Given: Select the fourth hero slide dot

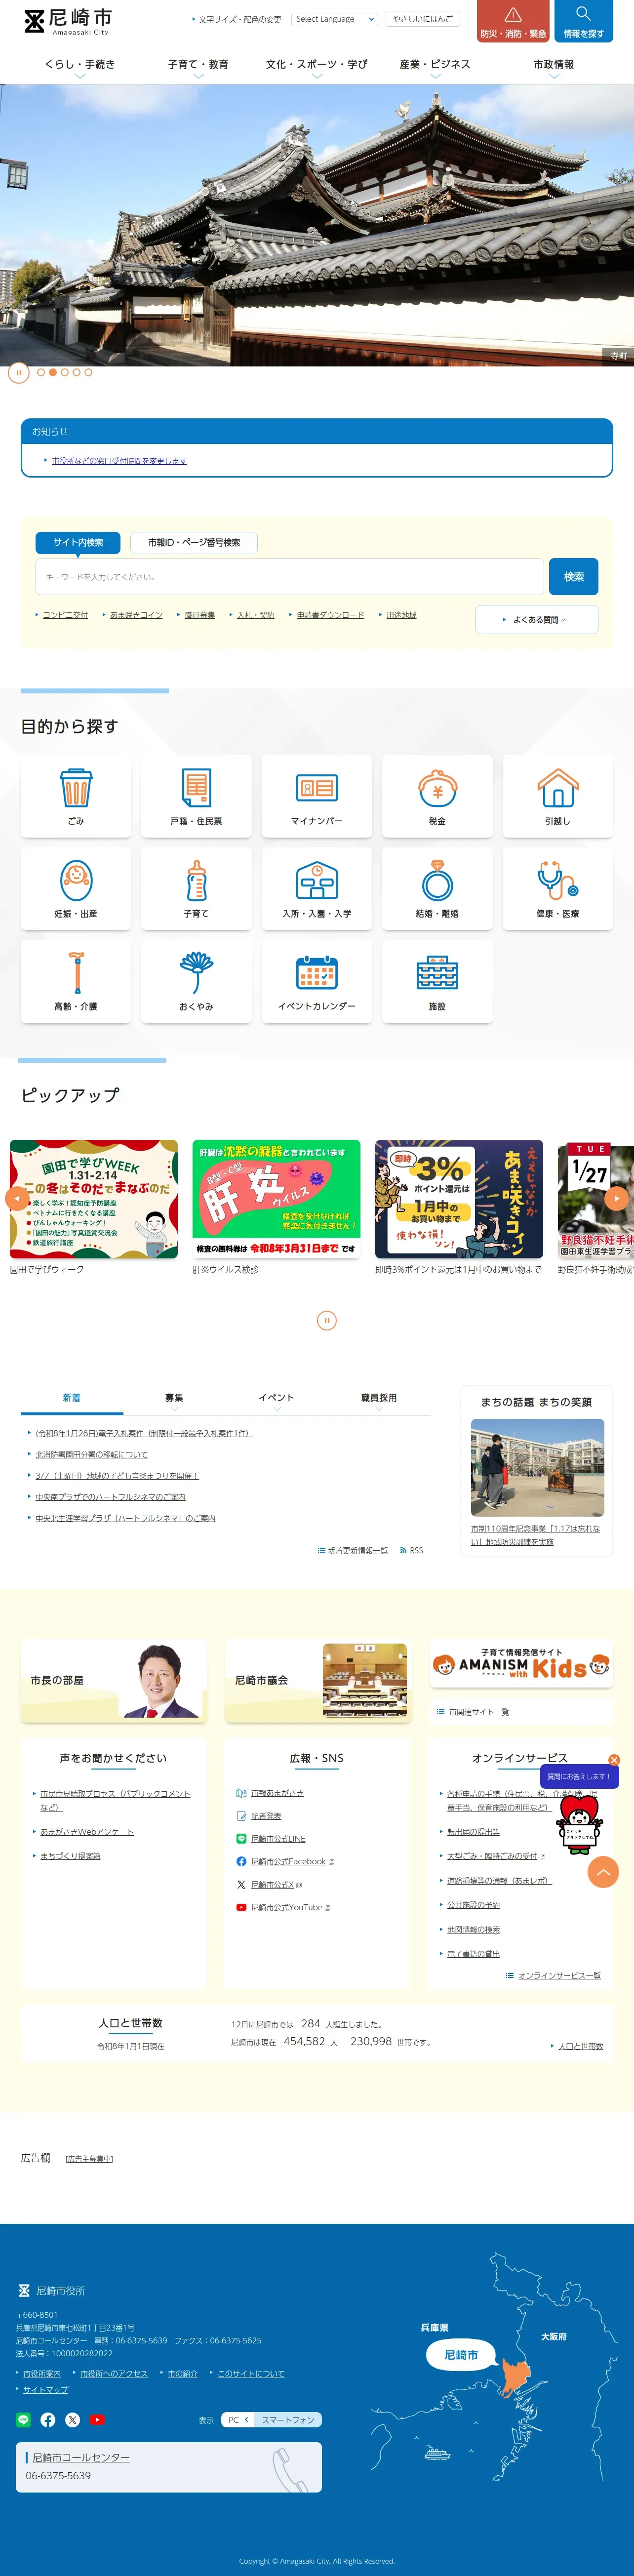Looking at the screenshot, I should click(76, 372).
